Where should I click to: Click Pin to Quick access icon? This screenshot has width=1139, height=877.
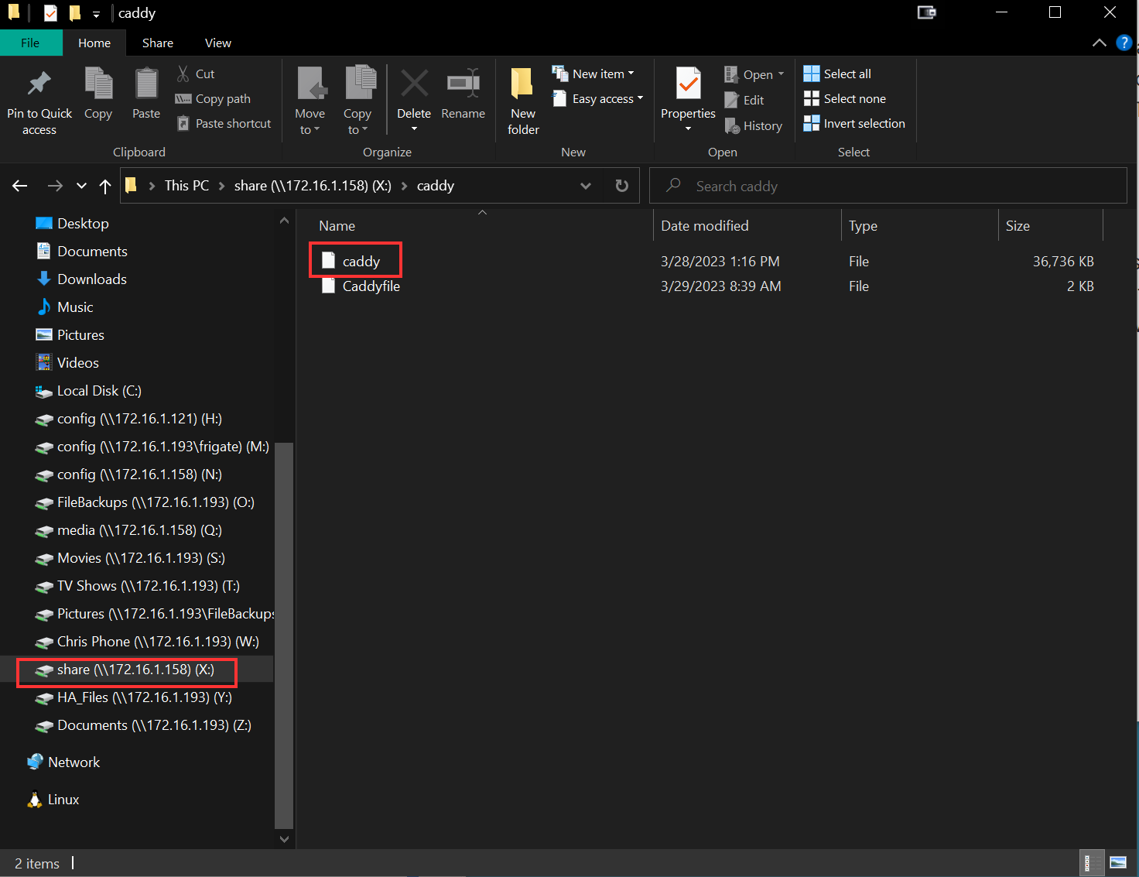tap(39, 85)
